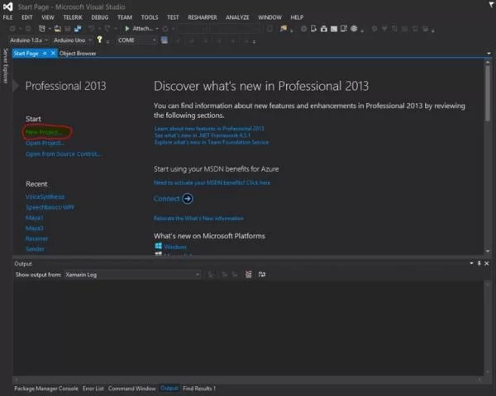
Task: Click the Save All toolbar icon
Action: (78, 29)
